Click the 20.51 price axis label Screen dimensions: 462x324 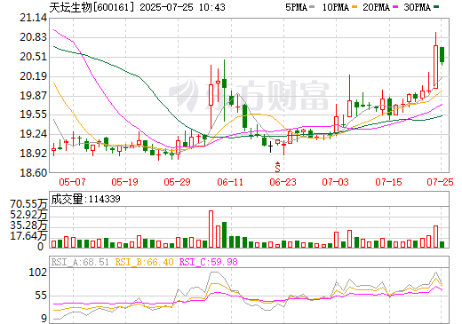pos(33,57)
